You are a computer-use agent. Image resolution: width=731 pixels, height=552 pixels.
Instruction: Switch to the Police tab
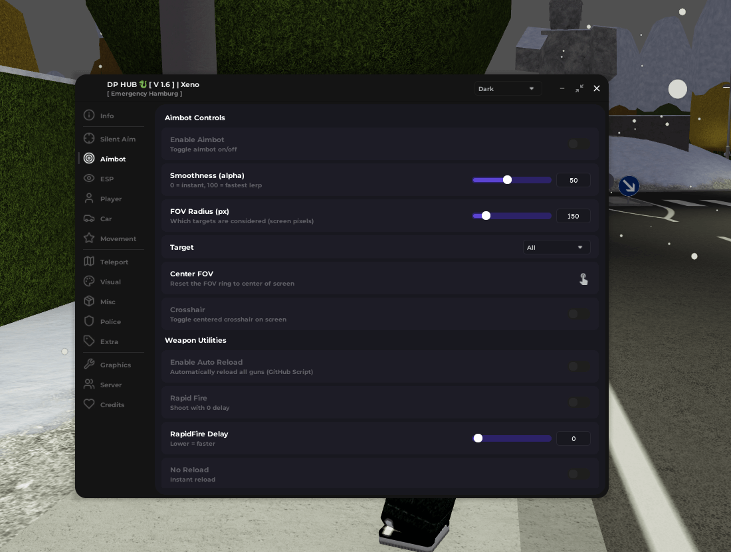click(112, 322)
